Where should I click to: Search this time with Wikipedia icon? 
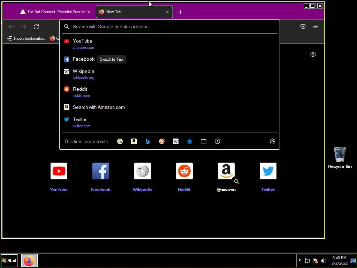pyautogui.click(x=176, y=141)
